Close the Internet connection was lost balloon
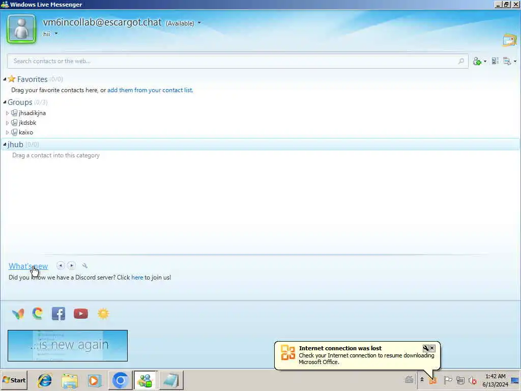The image size is (521, 391). (432, 348)
